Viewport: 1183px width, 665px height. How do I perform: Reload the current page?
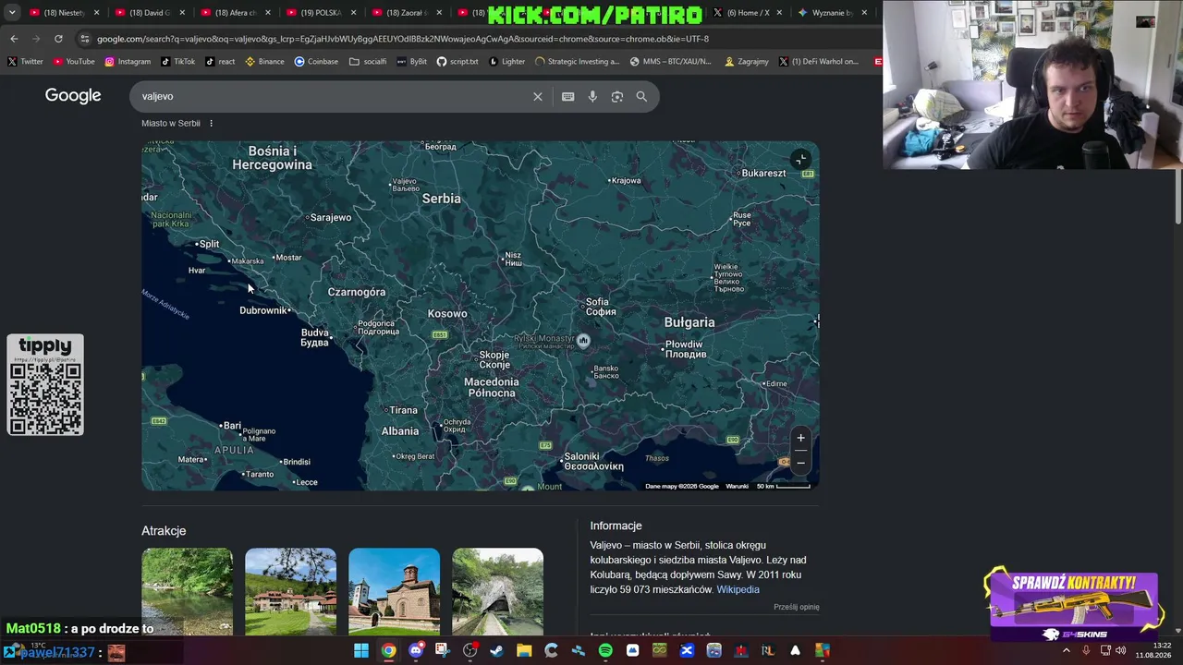click(x=58, y=39)
